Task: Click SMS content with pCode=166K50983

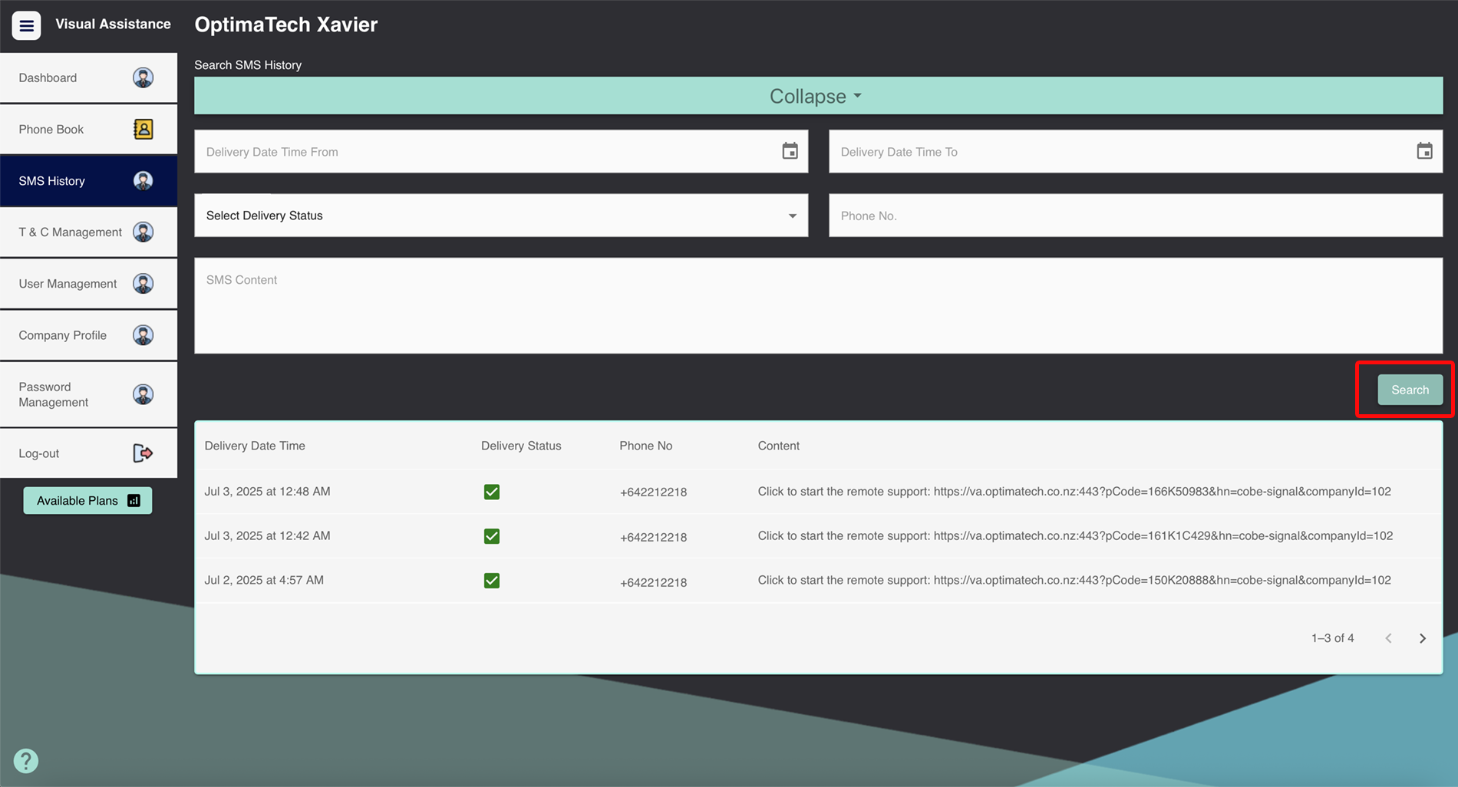Action: [1074, 492]
